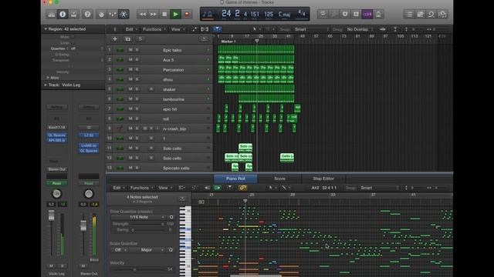Toggle the Inspector info button
This screenshot has height=277, width=494.
(63, 14)
